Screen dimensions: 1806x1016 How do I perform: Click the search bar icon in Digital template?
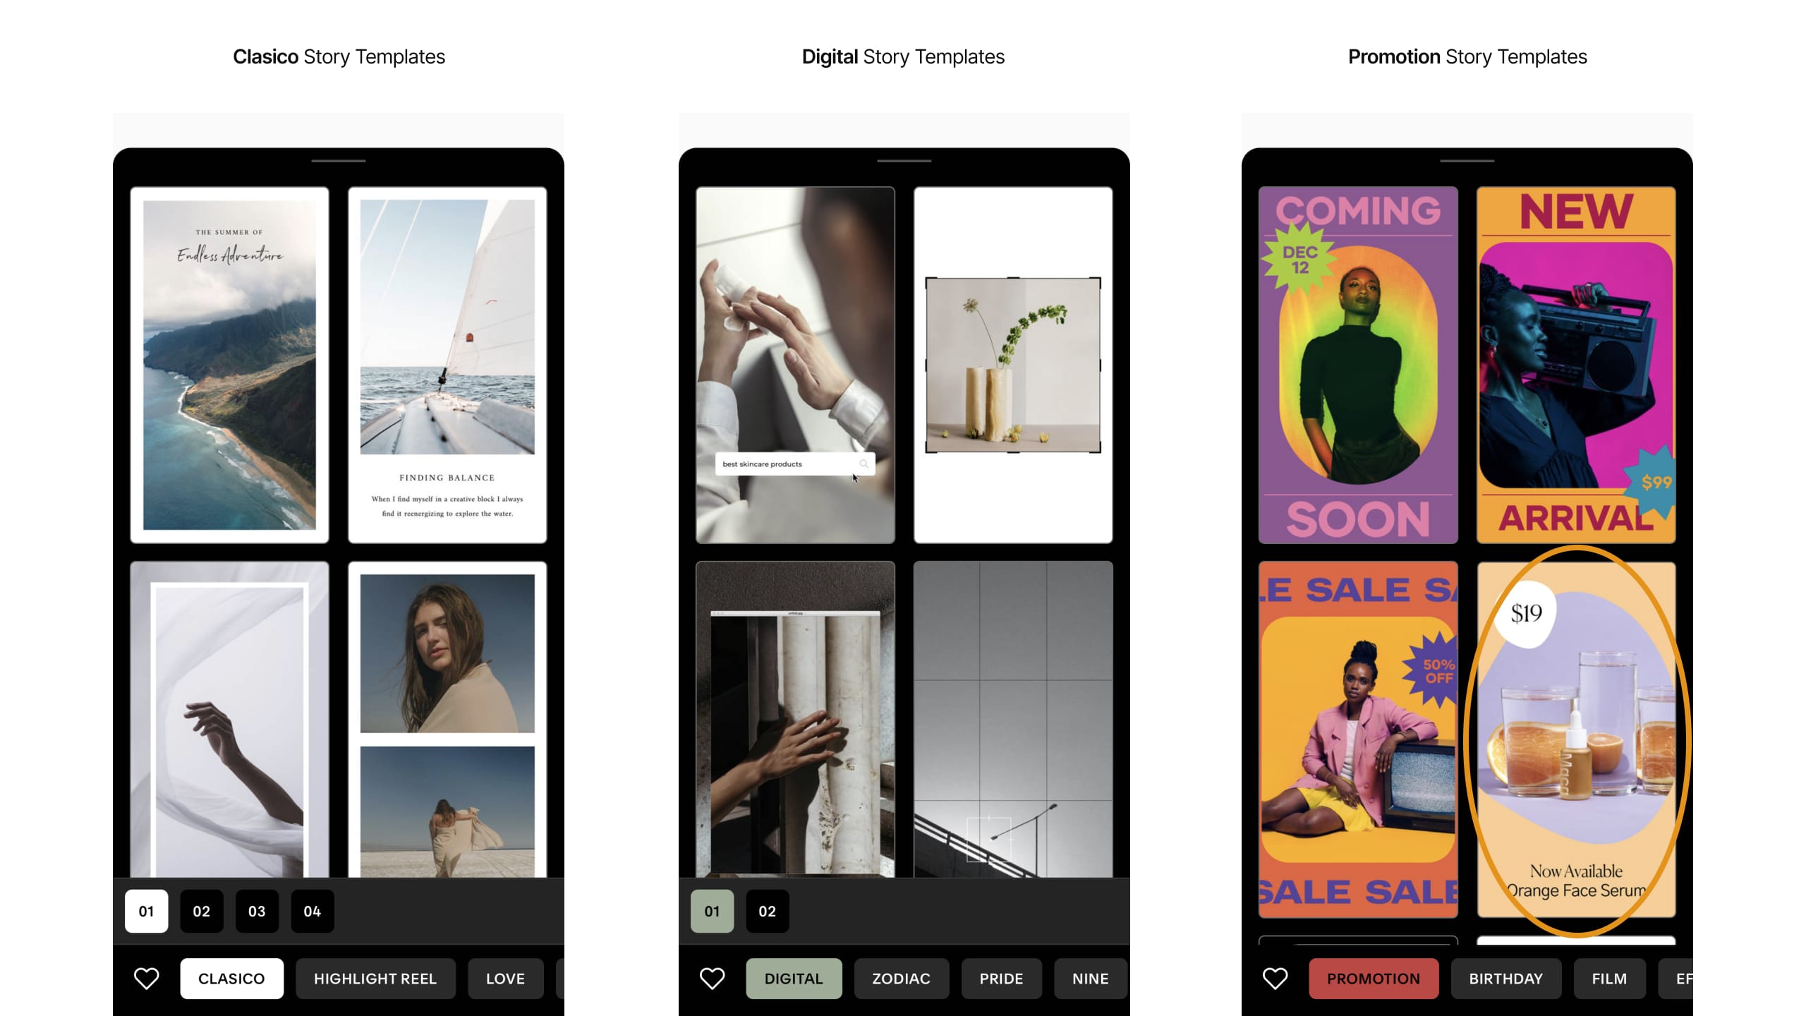tap(863, 464)
